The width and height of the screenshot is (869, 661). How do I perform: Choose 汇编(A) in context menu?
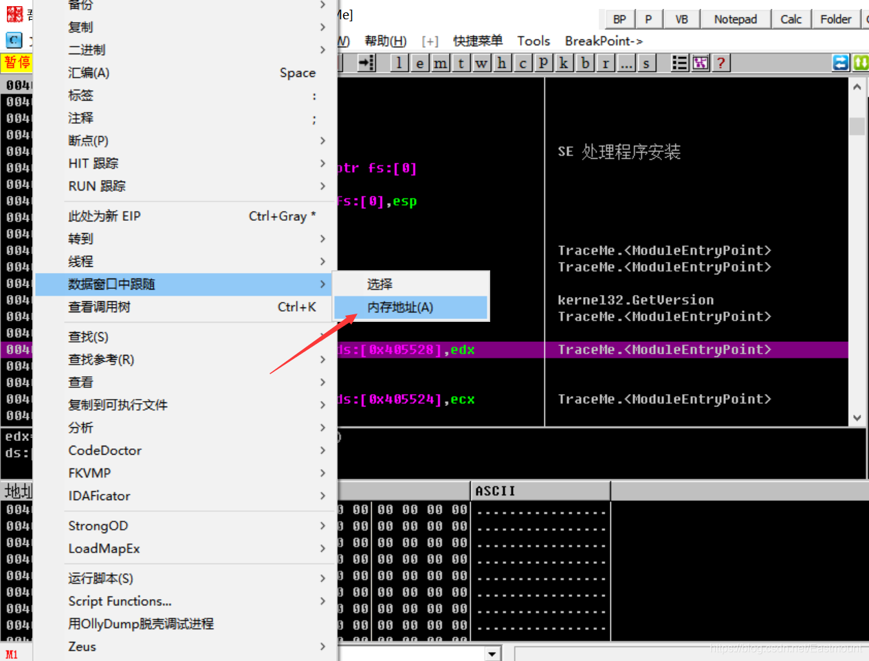point(186,72)
